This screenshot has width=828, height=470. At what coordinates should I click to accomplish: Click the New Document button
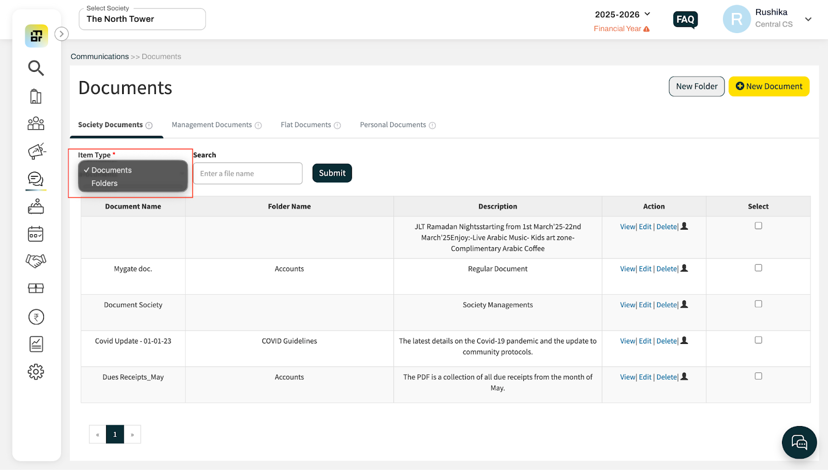click(769, 86)
